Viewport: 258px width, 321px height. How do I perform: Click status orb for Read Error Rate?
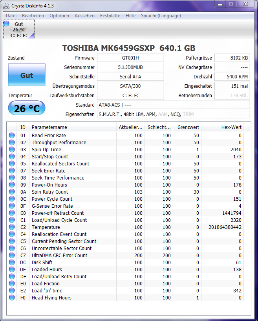coord(12,135)
